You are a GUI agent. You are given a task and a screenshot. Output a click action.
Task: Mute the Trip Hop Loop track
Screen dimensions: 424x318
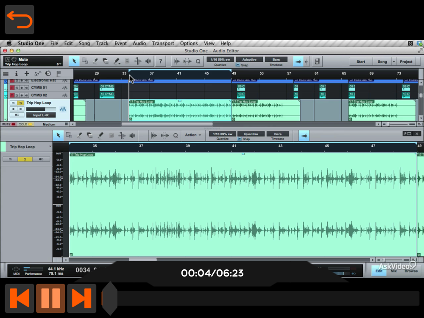click(13, 103)
